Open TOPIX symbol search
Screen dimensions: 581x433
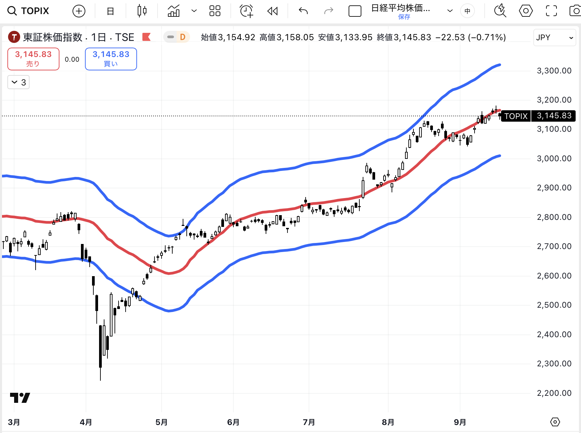(28, 11)
